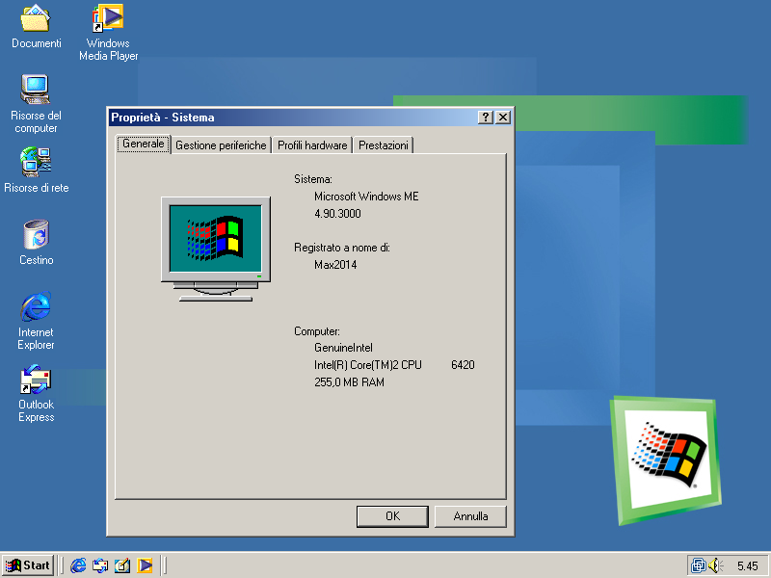771x578 pixels.
Task: Click the registered name Max2014
Action: (335, 264)
